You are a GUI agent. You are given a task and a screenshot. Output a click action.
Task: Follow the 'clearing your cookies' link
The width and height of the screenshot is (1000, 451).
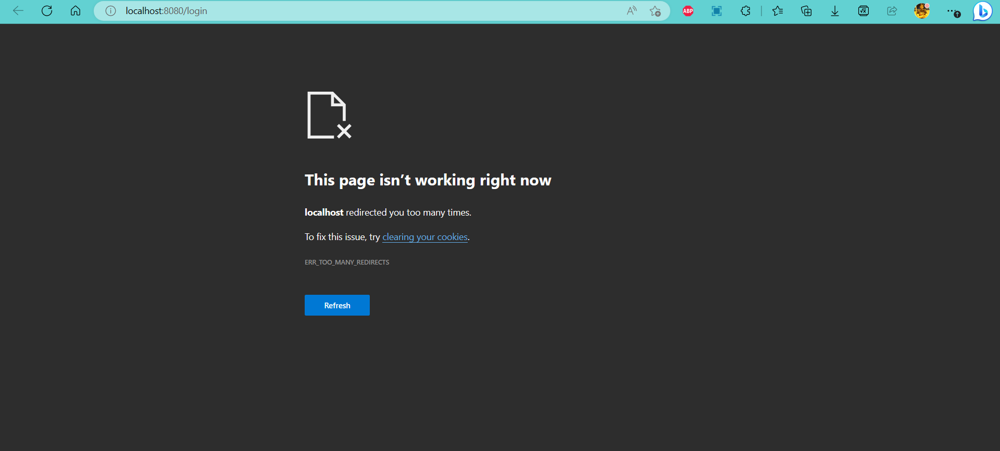click(x=425, y=237)
